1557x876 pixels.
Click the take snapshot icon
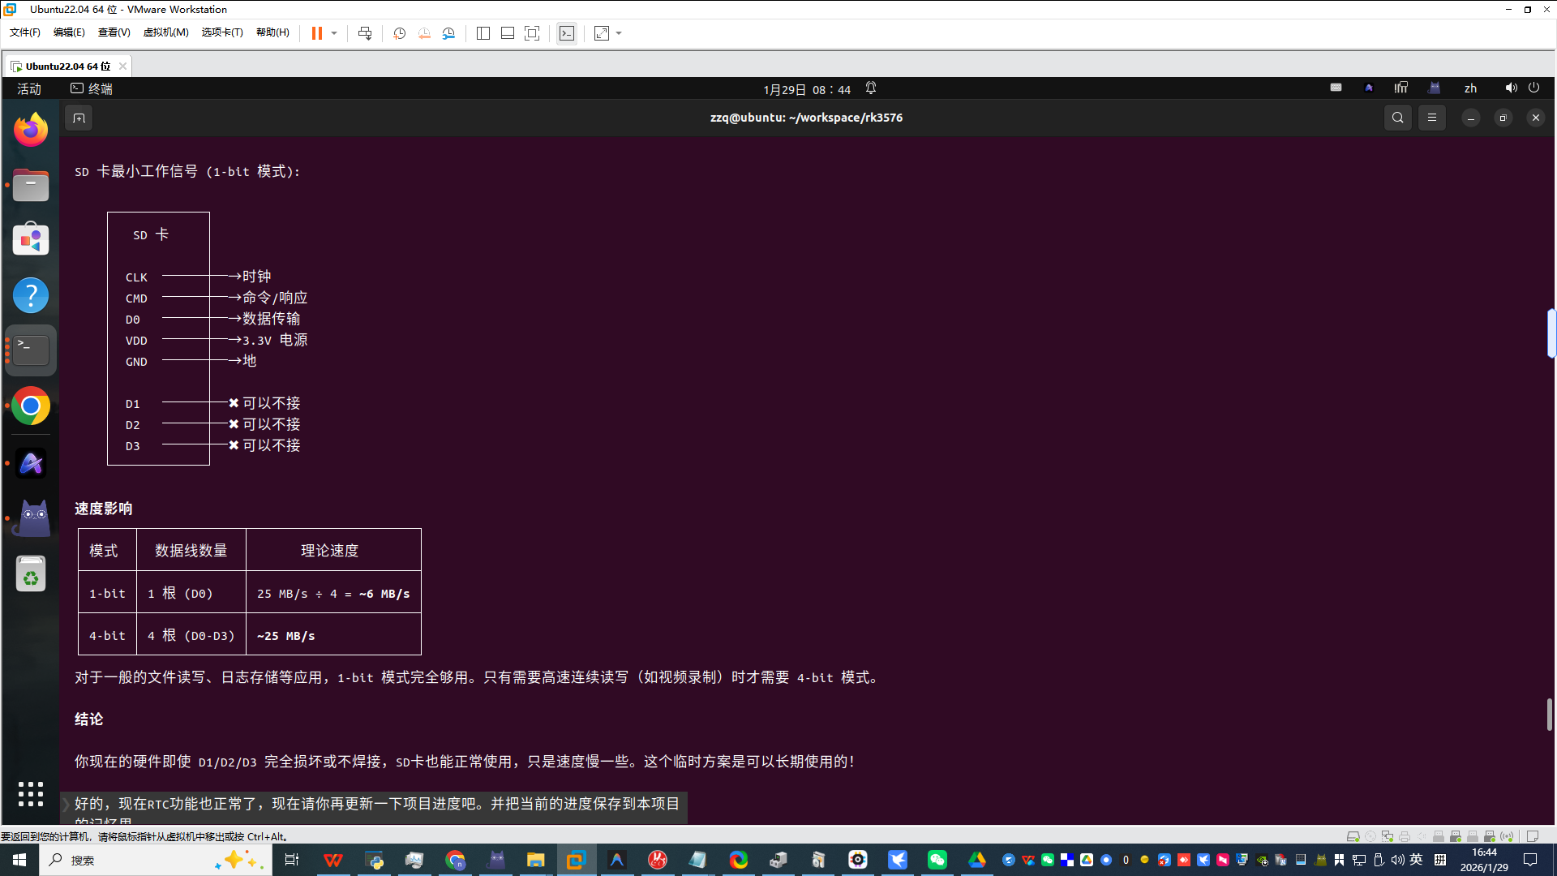(x=399, y=33)
